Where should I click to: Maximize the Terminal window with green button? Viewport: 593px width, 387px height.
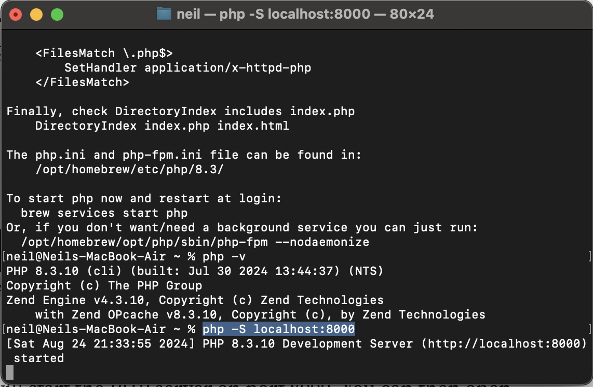(57, 15)
